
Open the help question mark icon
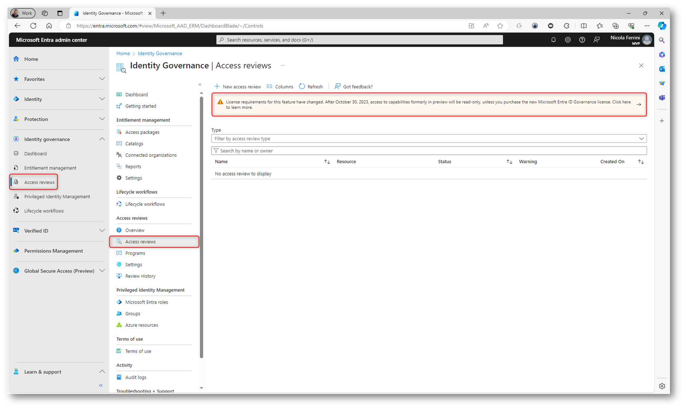pos(582,40)
